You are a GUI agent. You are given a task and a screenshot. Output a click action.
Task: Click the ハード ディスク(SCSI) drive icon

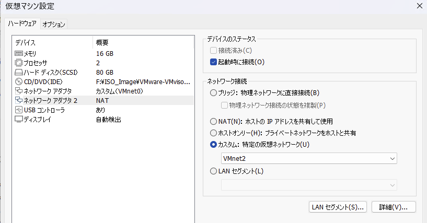(18, 73)
